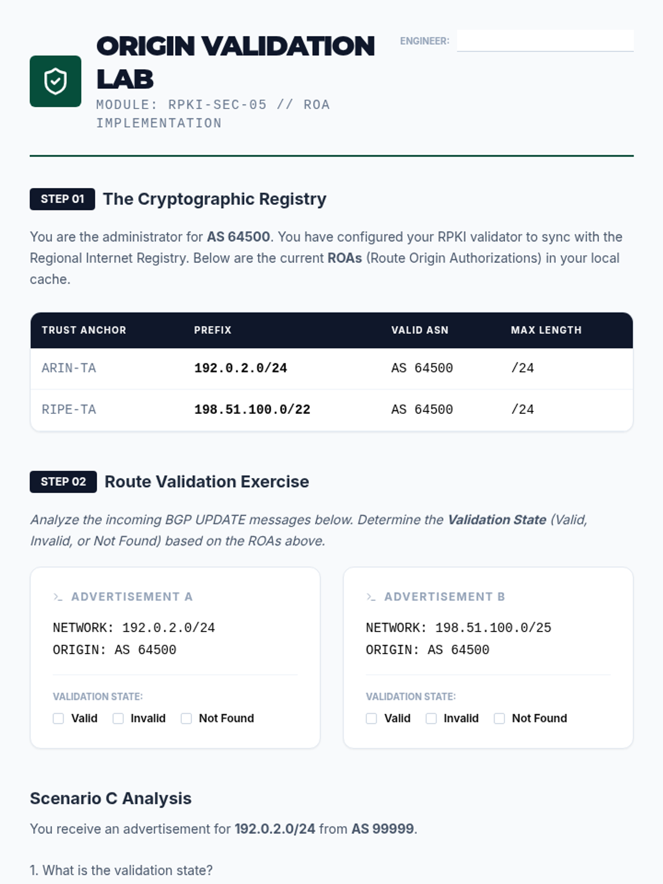Mark Advertisement A as Invalid

click(118, 718)
